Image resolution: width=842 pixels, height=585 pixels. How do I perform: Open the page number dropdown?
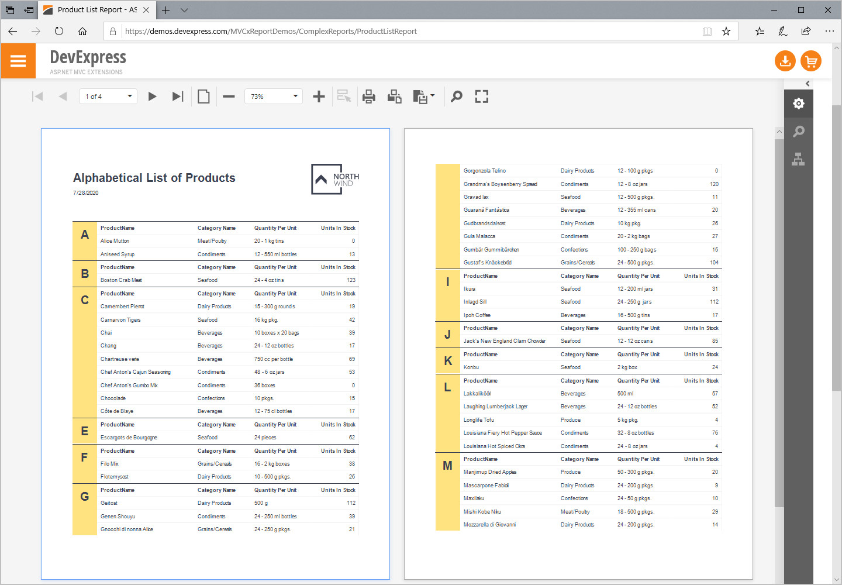(x=108, y=96)
